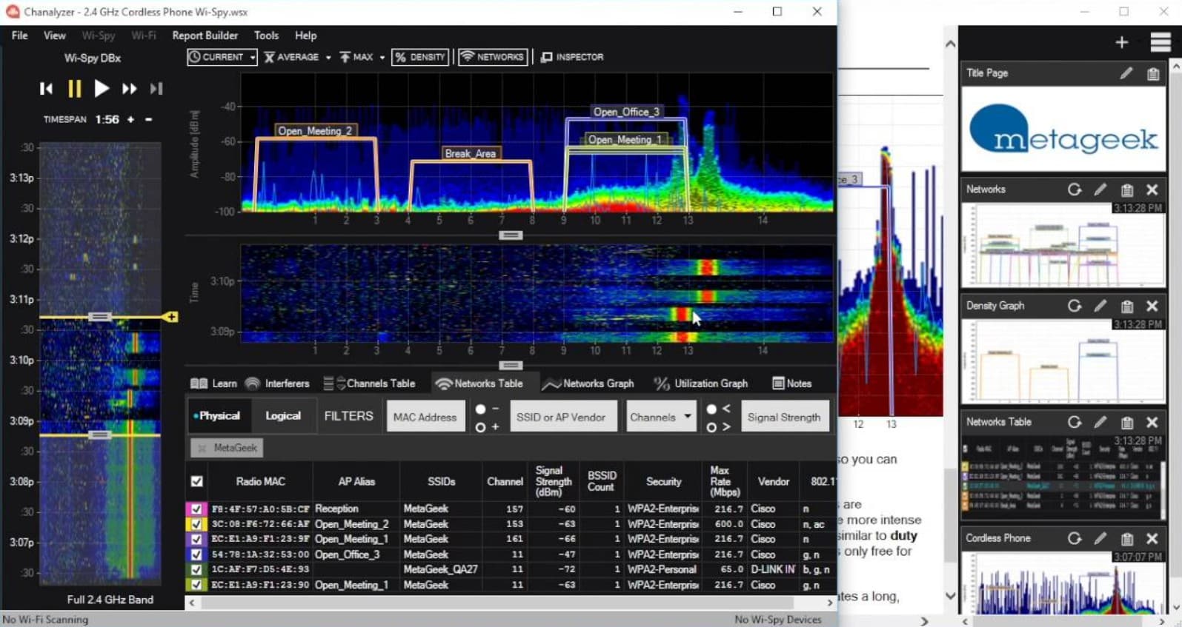This screenshot has width=1182, height=627.
Task: Close the Networks report section
Action: [x=1152, y=190]
